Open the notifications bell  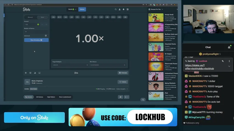pyautogui.click(x=123, y=9)
